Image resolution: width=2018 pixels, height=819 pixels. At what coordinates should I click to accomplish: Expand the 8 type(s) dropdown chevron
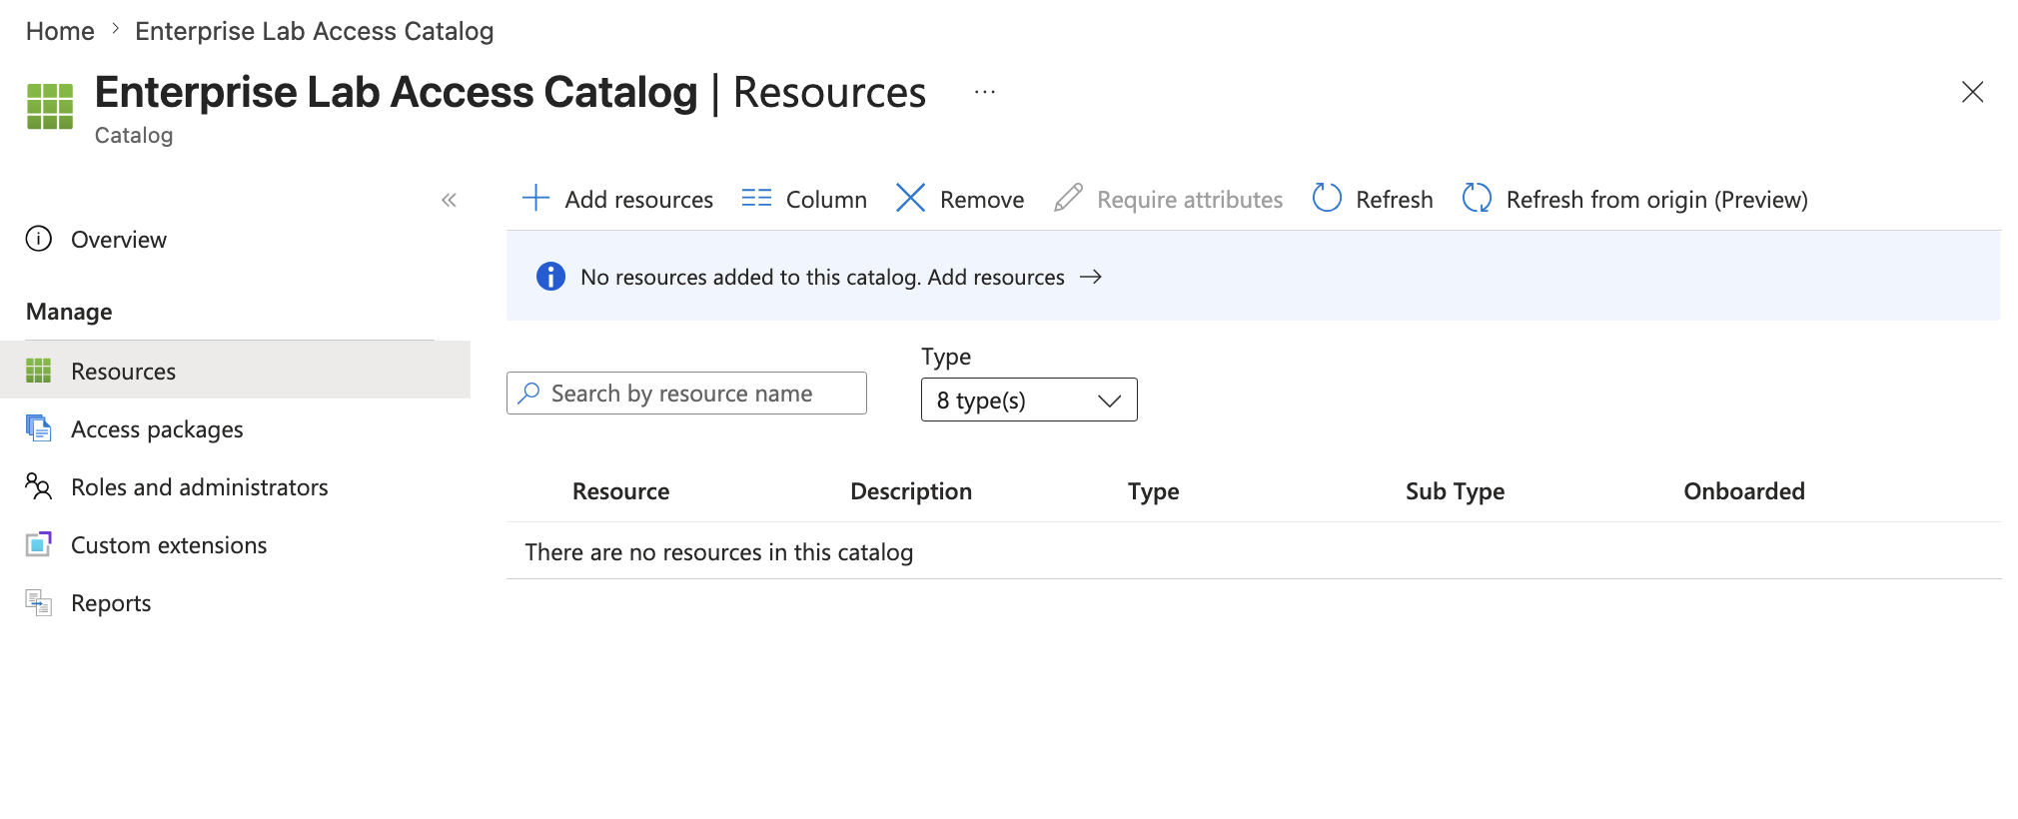[x=1109, y=401]
